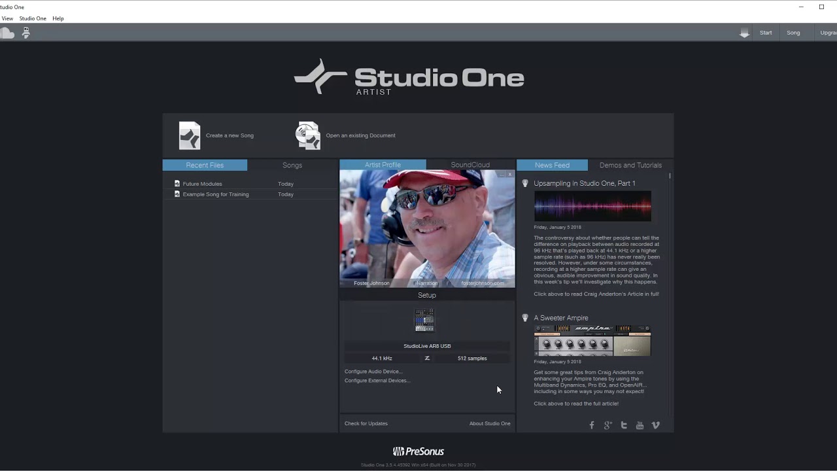This screenshot has height=471, width=837.
Task: Click the Upgrade button in top bar
Action: point(828,33)
